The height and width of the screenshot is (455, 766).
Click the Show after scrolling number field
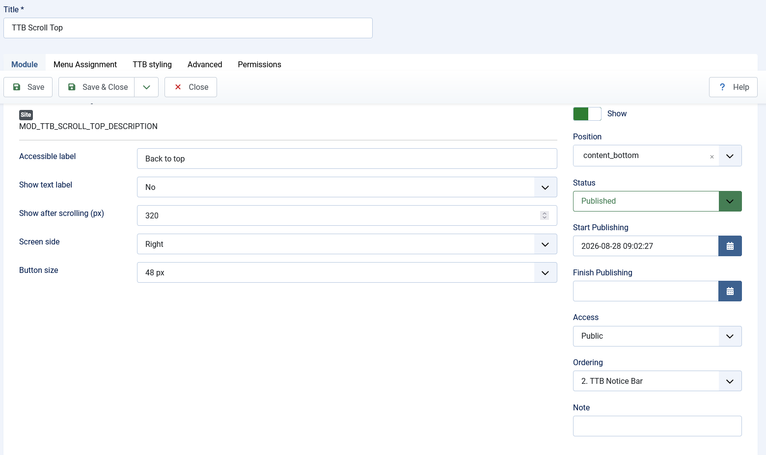pos(347,215)
